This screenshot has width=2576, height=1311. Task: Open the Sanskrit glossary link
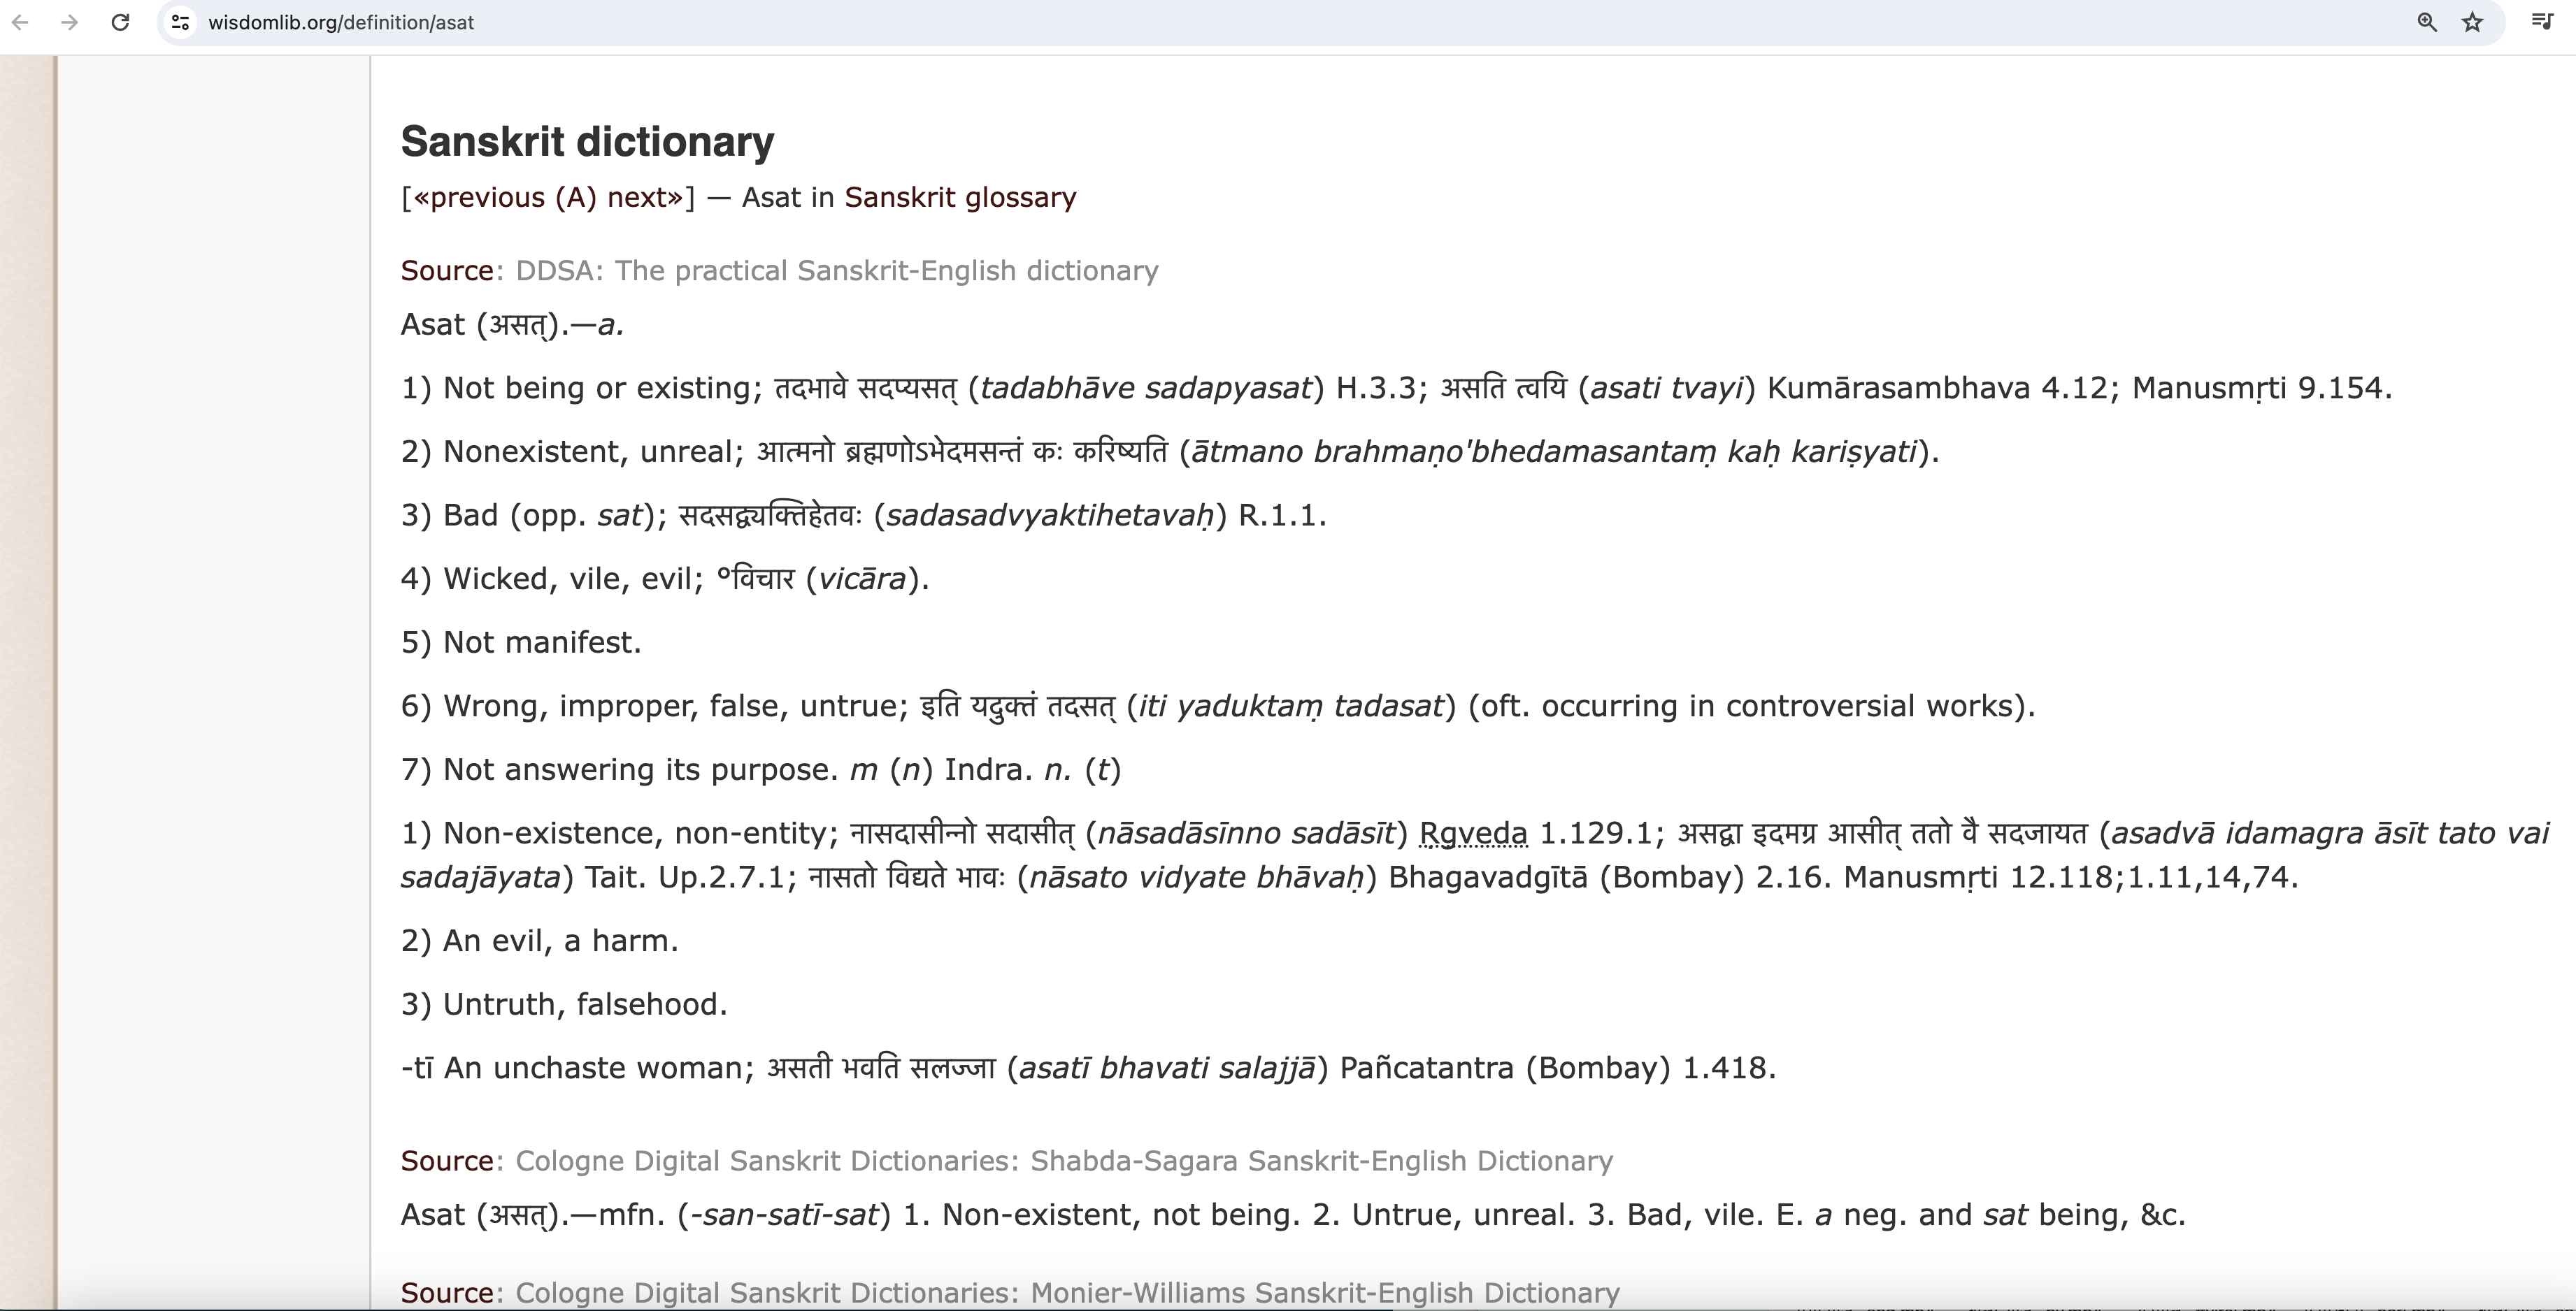coord(960,198)
